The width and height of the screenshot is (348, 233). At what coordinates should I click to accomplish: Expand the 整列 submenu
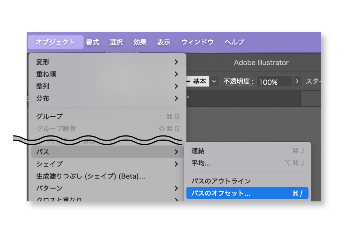[108, 86]
